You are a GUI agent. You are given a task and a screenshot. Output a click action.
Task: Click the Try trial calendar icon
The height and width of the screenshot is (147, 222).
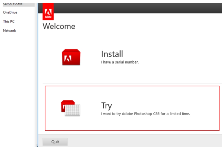pos(70,108)
